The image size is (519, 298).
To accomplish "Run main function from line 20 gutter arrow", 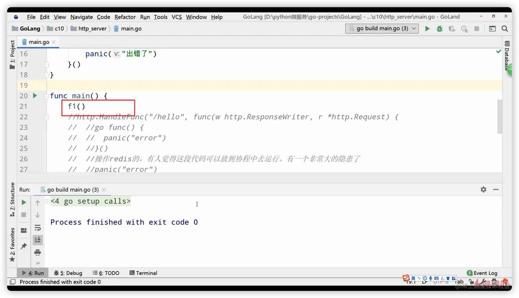I will [35, 96].
